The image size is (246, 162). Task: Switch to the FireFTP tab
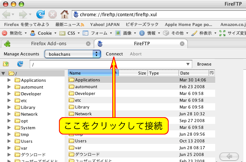click(x=141, y=44)
